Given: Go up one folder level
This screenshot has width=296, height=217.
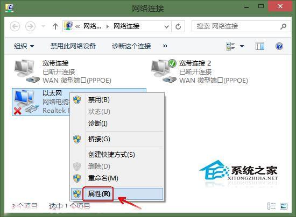Looking at the screenshot, I should click(x=55, y=26).
